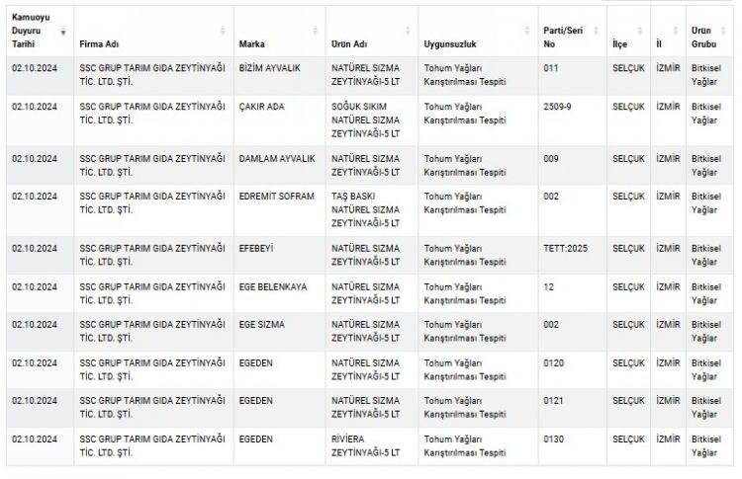This screenshot has width=742, height=479.
Task: Sort by Kamuoyu Duyuru Tarihi arrow icon
Action: 64,32
